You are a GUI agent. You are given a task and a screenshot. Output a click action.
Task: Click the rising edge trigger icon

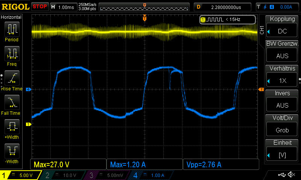point(265,7)
